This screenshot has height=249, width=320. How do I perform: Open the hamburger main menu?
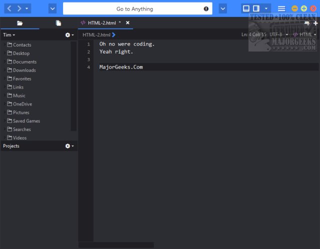281,8
